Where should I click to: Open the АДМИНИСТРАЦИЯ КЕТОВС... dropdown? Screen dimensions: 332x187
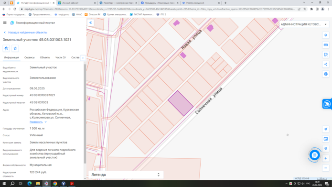coord(304,24)
